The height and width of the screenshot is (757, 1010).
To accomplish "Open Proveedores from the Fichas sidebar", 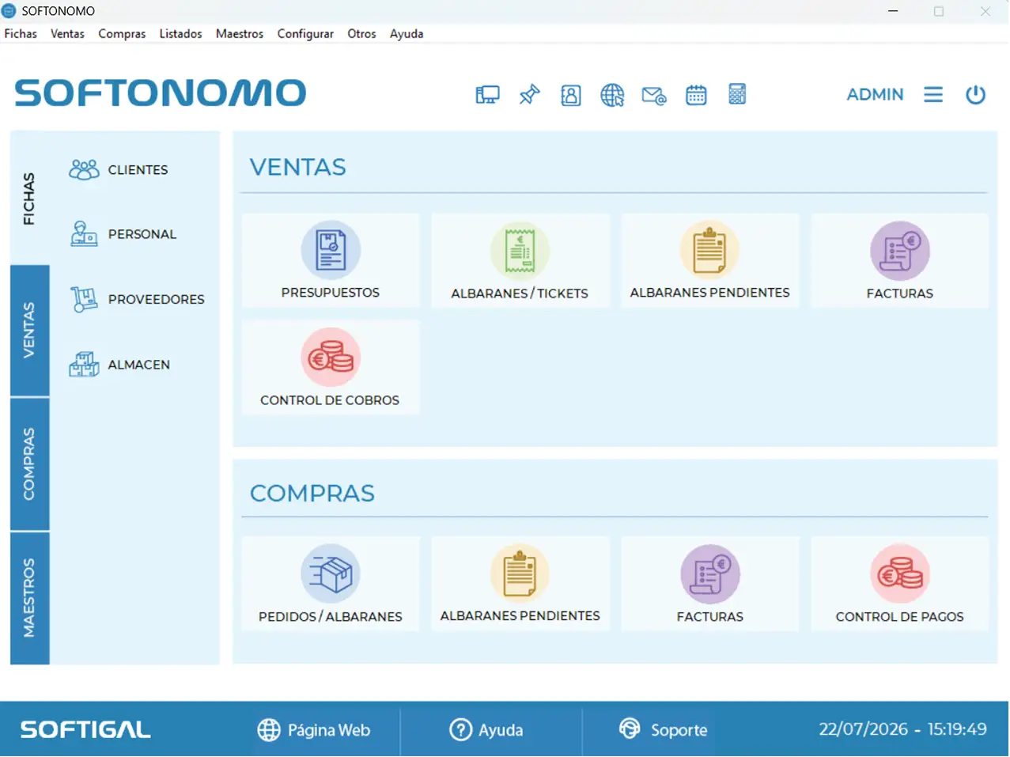I will (x=137, y=299).
